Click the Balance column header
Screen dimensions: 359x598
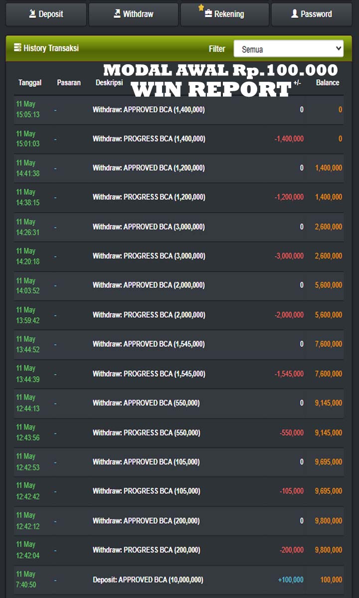click(x=328, y=83)
